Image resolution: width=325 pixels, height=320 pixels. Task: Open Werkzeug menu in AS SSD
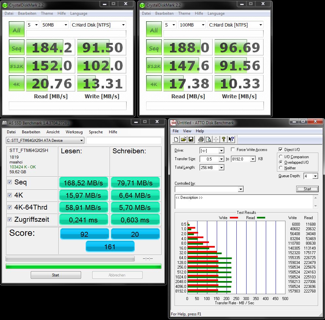[74, 132]
